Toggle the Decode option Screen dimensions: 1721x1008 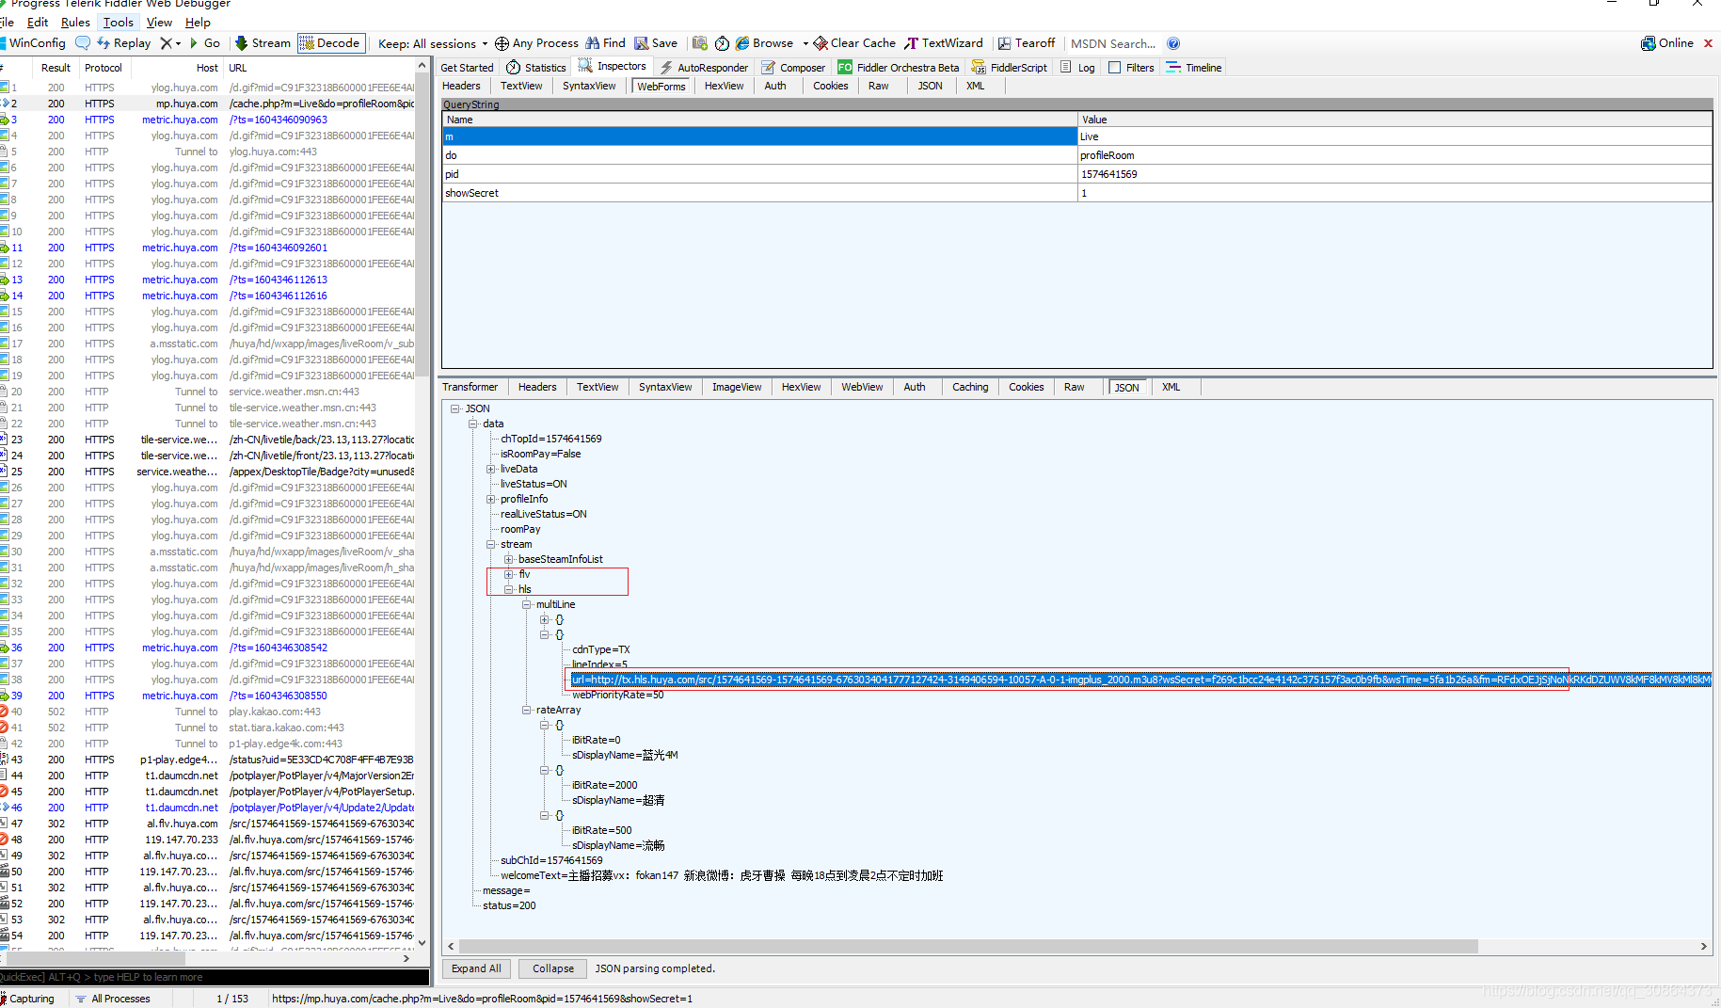pyautogui.click(x=330, y=43)
